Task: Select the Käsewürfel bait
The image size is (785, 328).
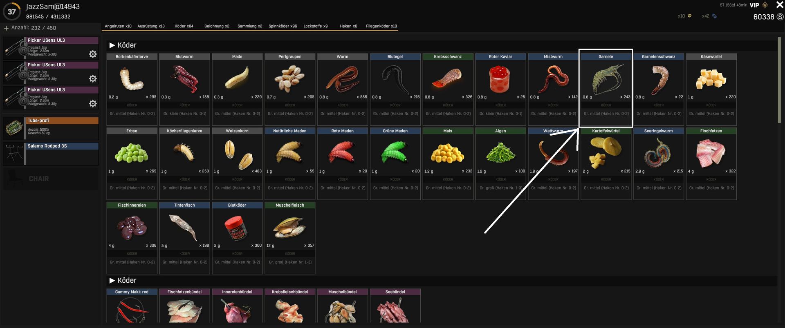Action: pos(711,89)
